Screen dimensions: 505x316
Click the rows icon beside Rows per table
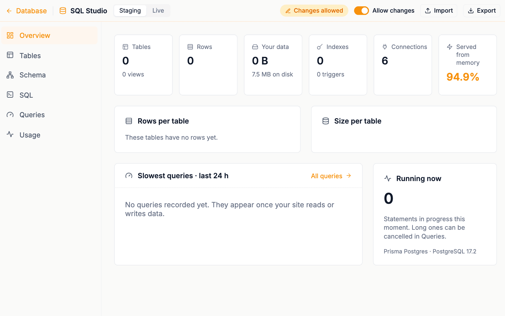pos(129,121)
